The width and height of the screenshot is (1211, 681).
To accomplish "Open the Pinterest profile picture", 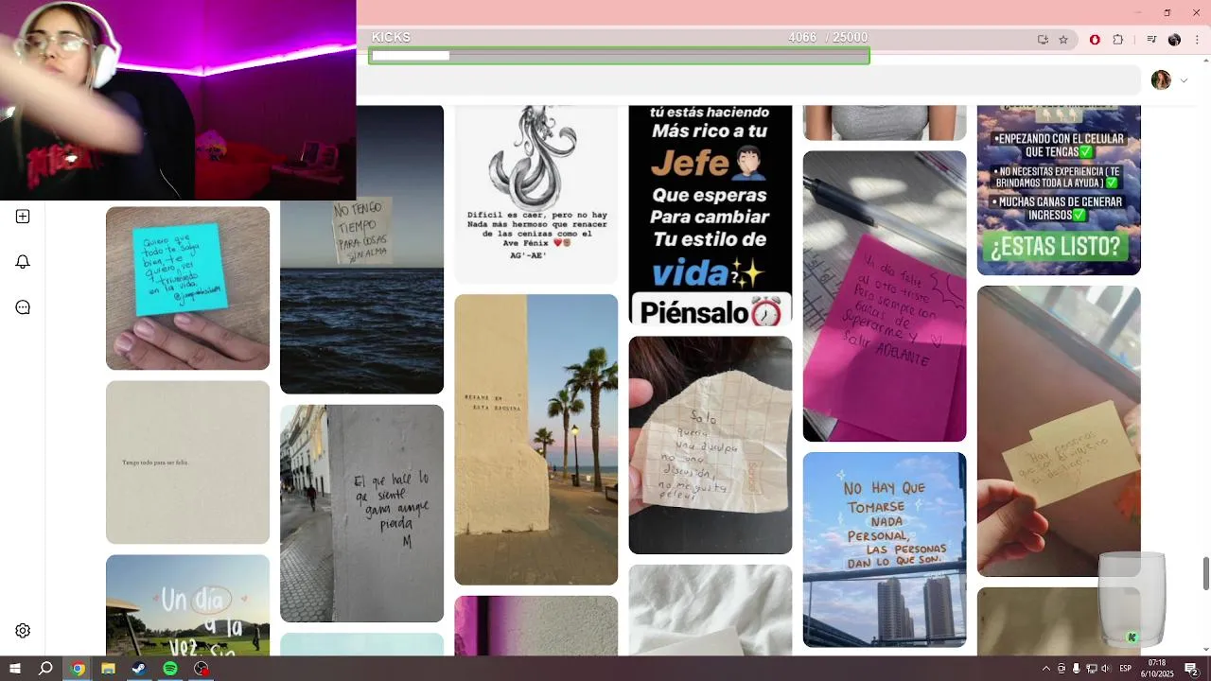I will (1161, 80).
